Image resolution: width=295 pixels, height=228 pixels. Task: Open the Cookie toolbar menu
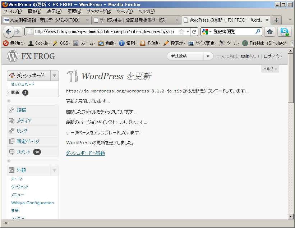(39, 43)
